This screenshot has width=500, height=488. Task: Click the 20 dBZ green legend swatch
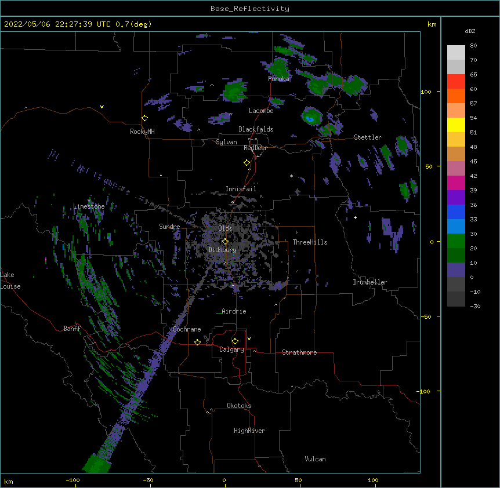[456, 241]
